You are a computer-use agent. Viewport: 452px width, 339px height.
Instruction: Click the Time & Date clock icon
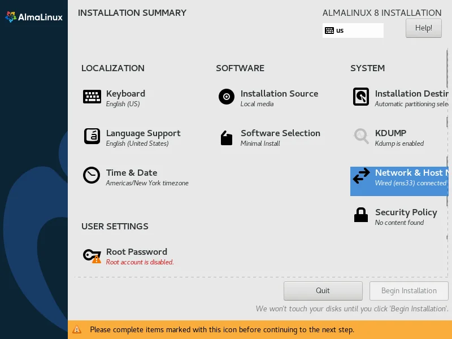[x=92, y=175]
